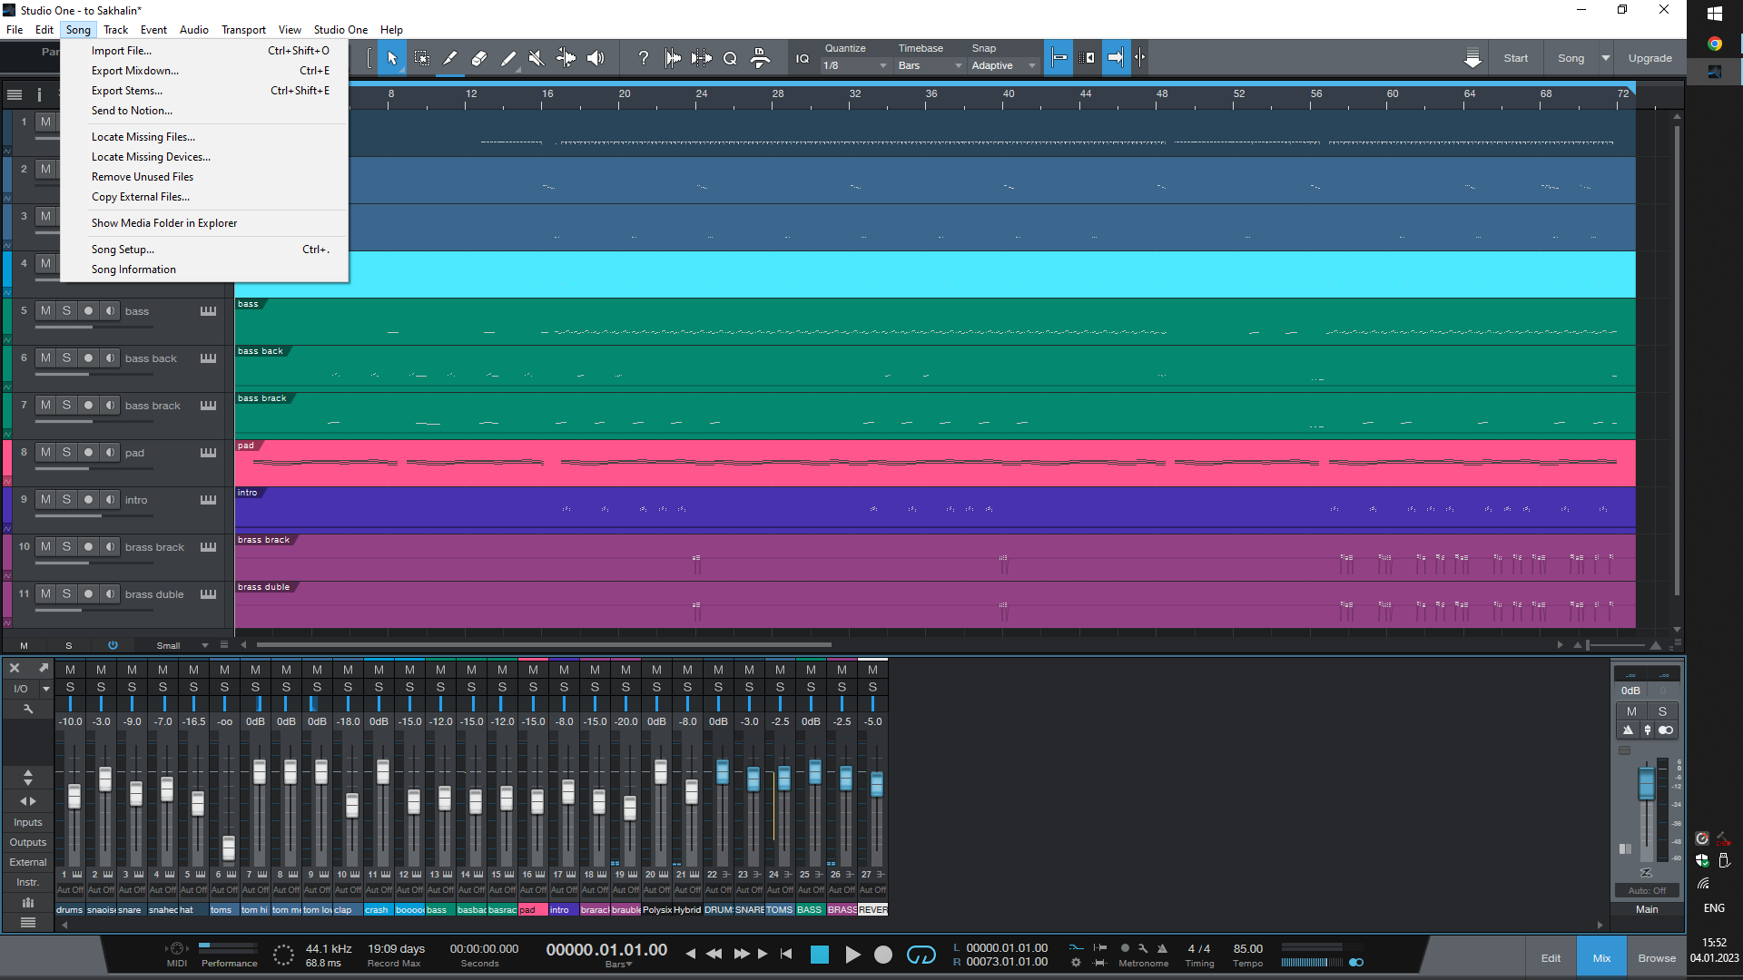
Task: Click the Play button in transport
Action: coord(852,954)
